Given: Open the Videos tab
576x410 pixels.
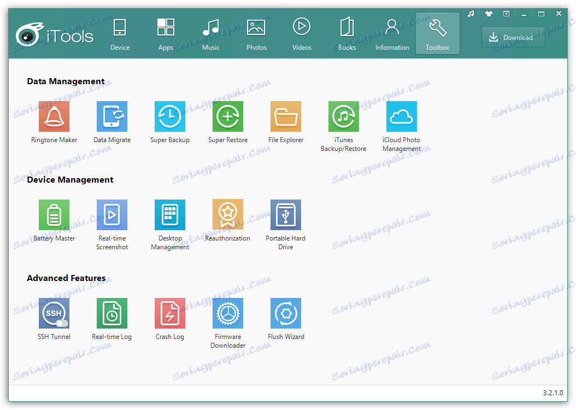Looking at the screenshot, I should tap(302, 34).
